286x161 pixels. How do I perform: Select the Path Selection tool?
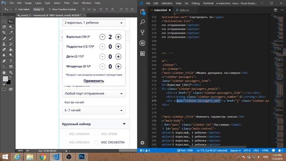[4, 67]
